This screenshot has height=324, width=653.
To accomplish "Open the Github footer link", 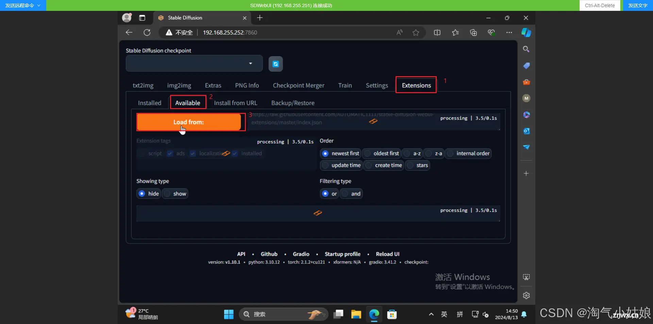I will [x=269, y=254].
